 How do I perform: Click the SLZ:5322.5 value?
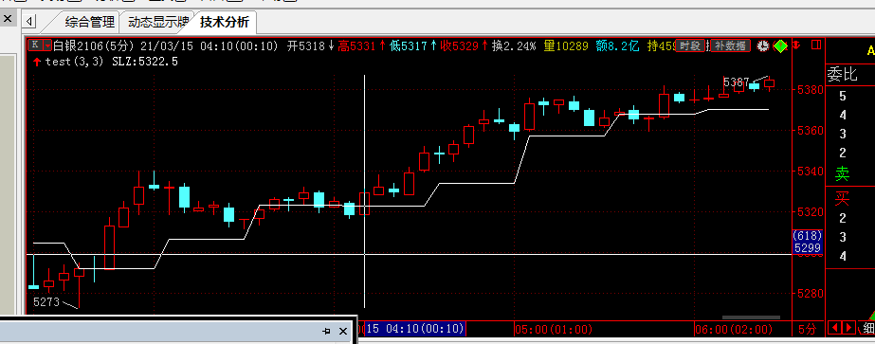(145, 62)
